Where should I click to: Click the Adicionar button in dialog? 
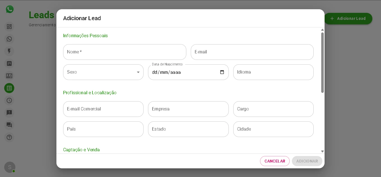click(307, 161)
